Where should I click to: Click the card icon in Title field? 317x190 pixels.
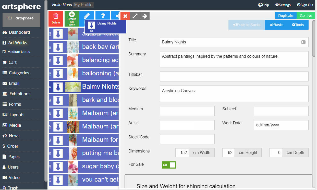click(x=303, y=42)
